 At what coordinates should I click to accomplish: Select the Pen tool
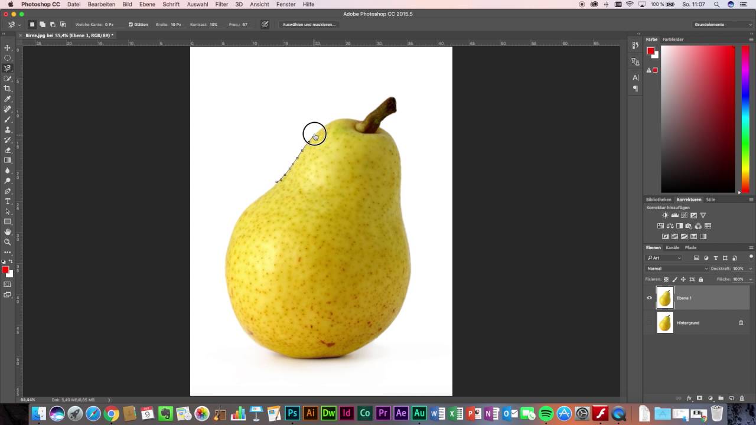click(8, 191)
